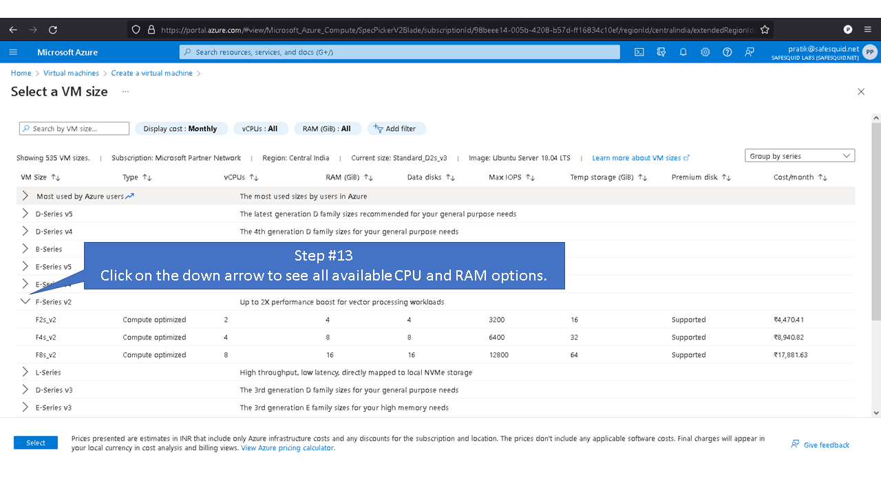Expand the D-Series v5 group
The width and height of the screenshot is (881, 495).
click(x=25, y=214)
